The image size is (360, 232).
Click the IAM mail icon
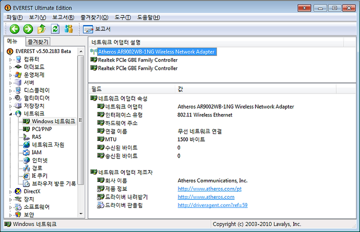point(26,152)
